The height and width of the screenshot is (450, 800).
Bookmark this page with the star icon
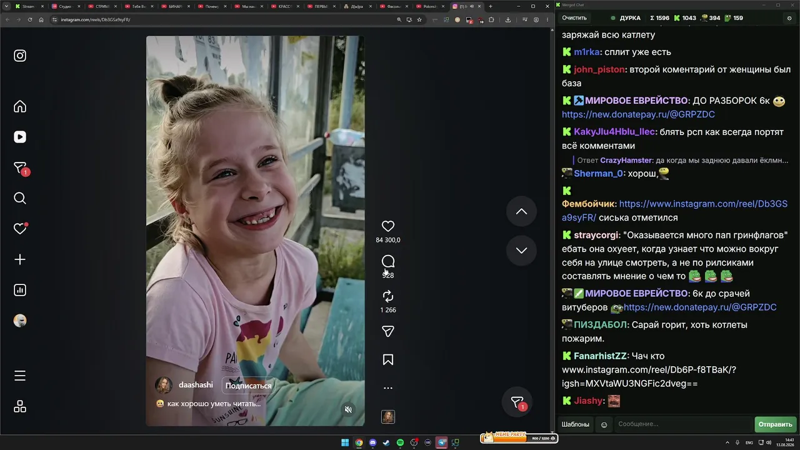coord(419,19)
